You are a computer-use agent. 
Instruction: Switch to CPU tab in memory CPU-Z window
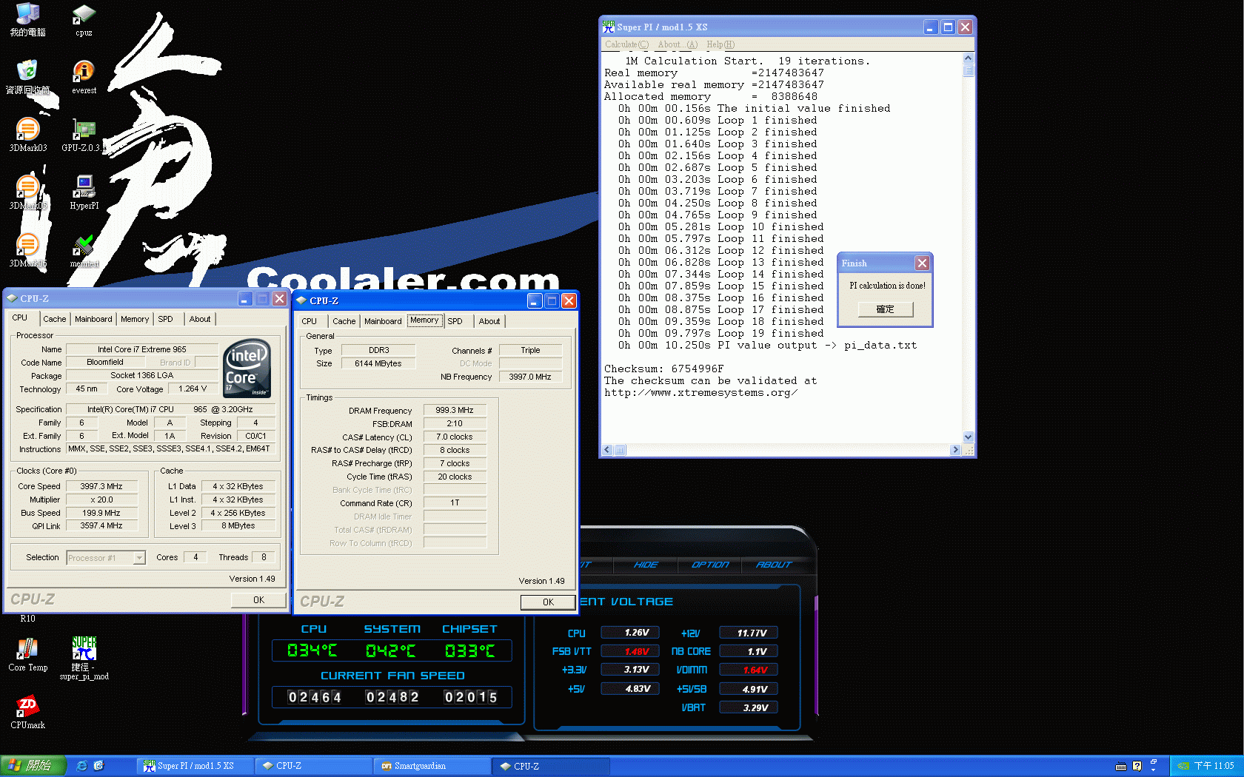tap(310, 321)
